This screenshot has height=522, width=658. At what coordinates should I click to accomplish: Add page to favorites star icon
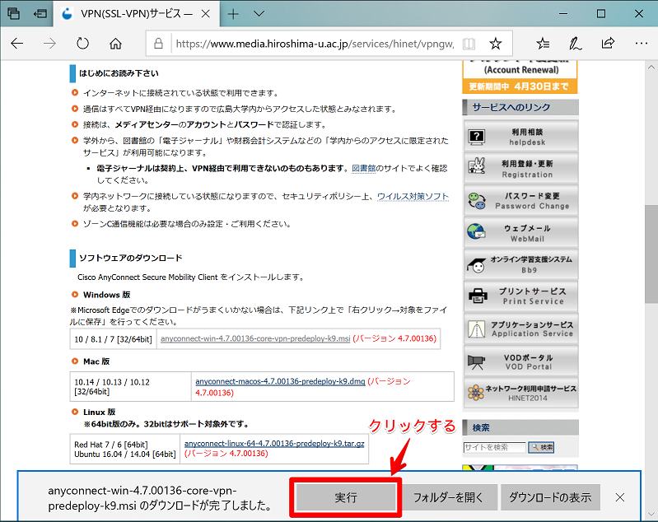[x=496, y=43]
